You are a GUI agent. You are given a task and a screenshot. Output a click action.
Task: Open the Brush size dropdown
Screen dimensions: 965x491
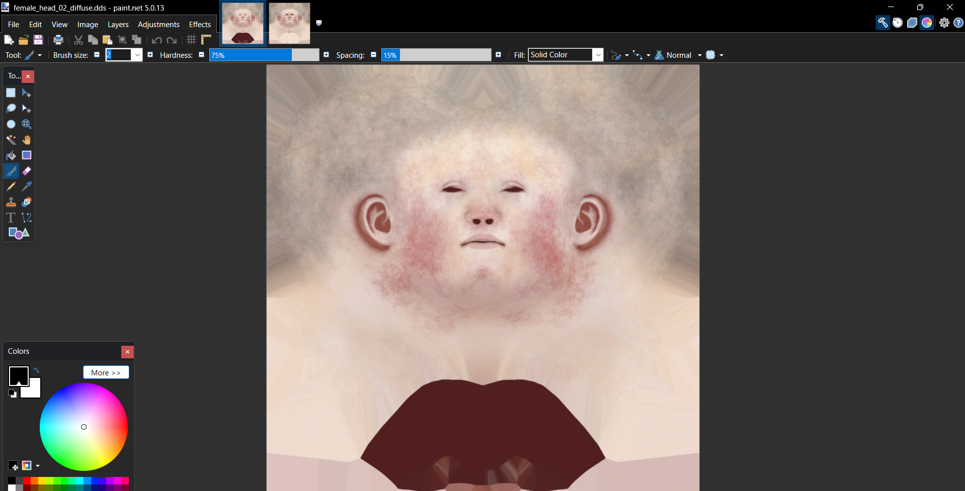tap(137, 55)
